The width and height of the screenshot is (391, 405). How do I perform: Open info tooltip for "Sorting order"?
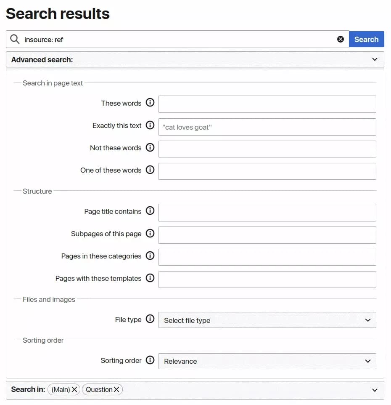click(x=150, y=360)
